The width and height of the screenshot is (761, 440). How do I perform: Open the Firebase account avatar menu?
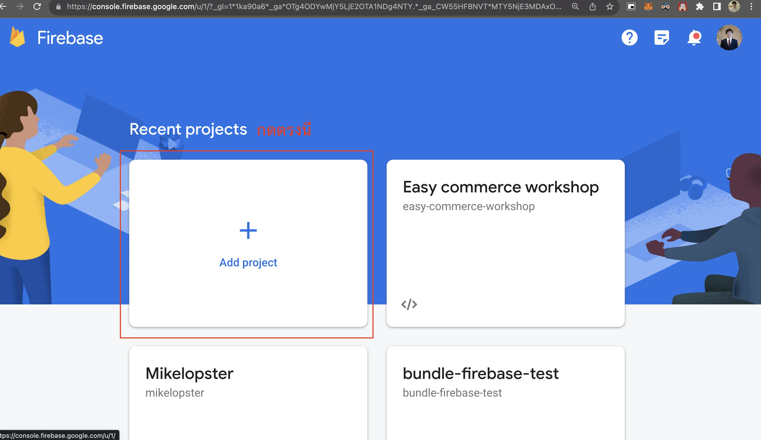tap(729, 38)
